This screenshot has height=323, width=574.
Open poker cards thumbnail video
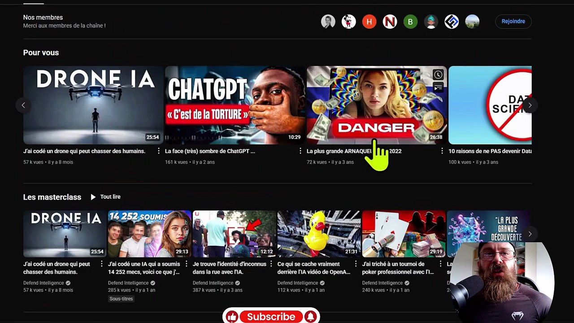404,234
